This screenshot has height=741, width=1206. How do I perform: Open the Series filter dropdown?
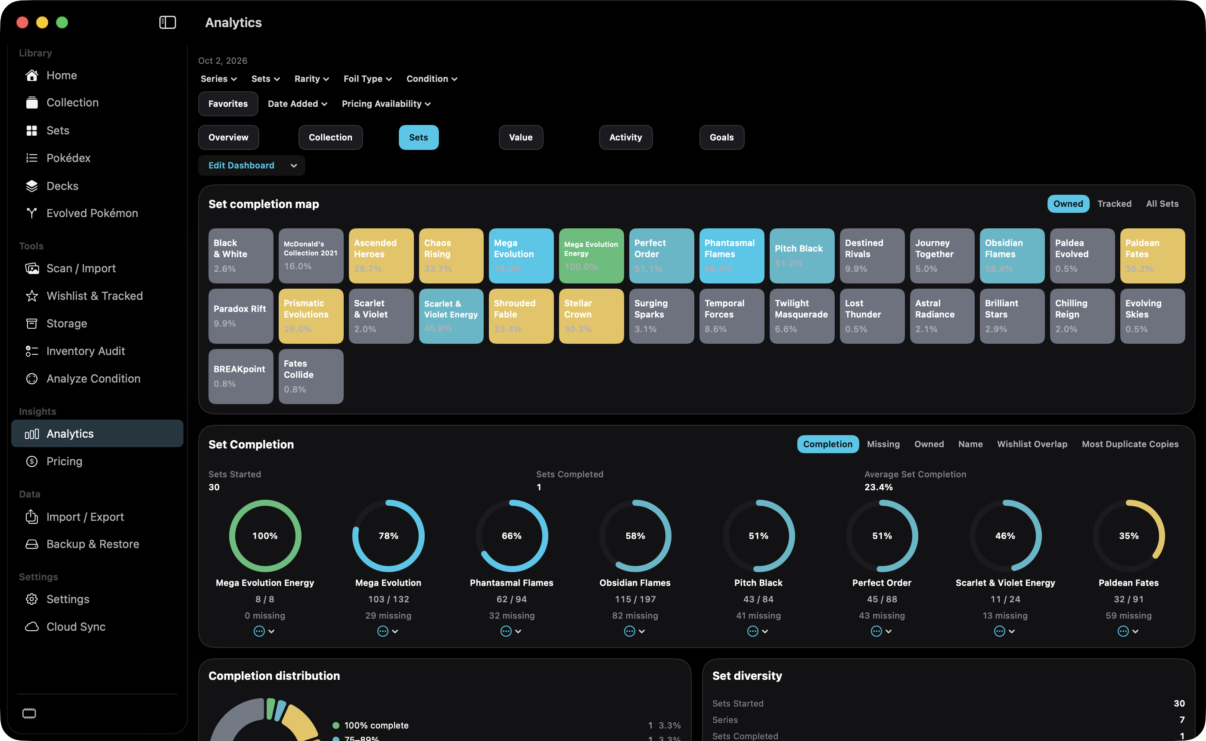[218, 79]
